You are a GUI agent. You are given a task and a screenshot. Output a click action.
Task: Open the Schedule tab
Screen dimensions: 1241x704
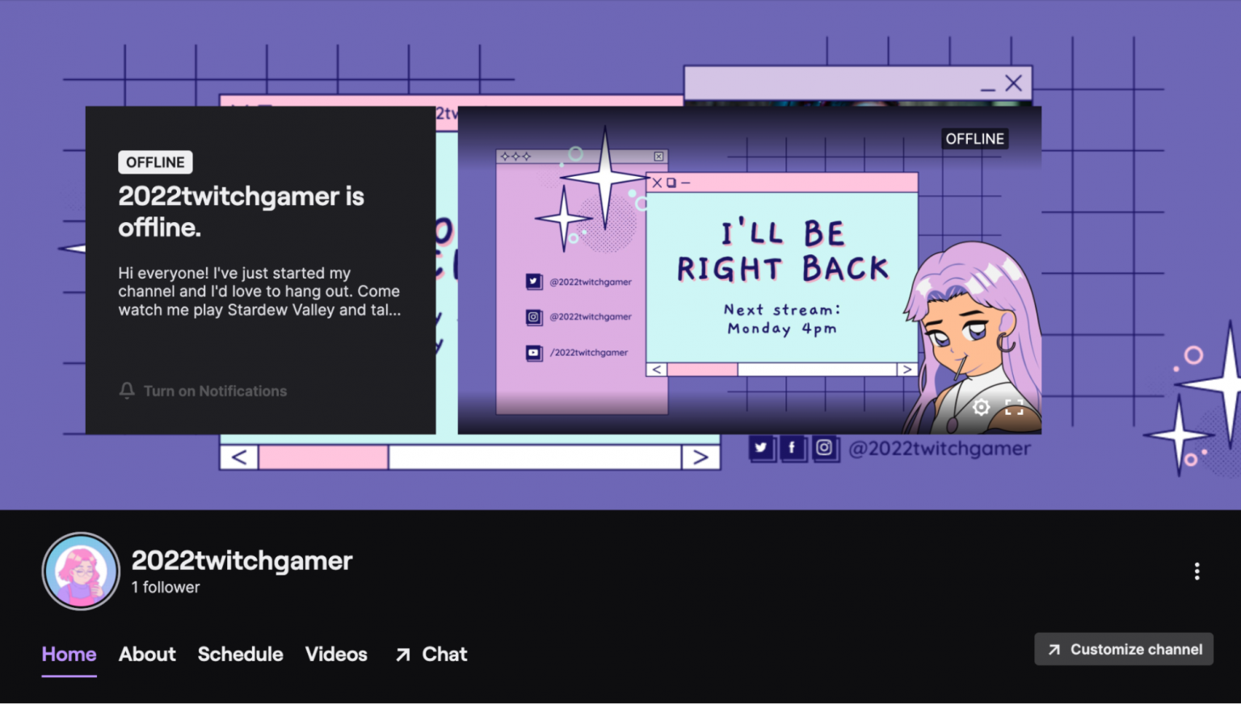(240, 655)
